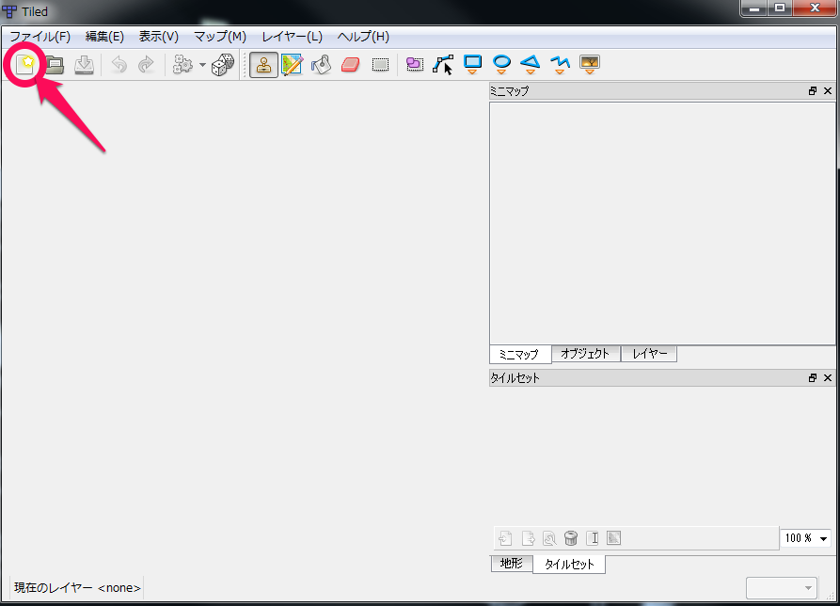Select the Edit Polygons tool
This screenshot has width=840, height=606.
442,64
